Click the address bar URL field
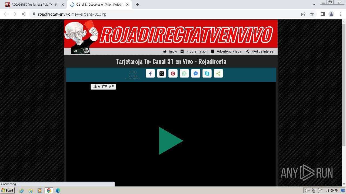 [168, 14]
